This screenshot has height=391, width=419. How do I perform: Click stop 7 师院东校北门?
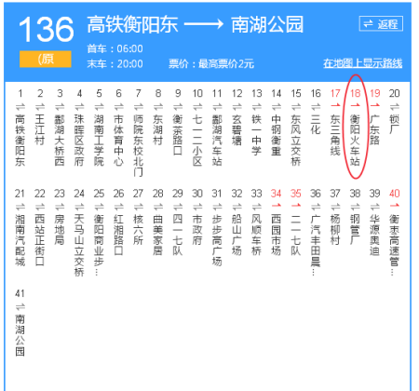(138, 145)
